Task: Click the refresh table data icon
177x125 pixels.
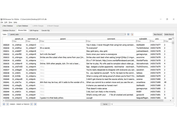Action: 128,34
